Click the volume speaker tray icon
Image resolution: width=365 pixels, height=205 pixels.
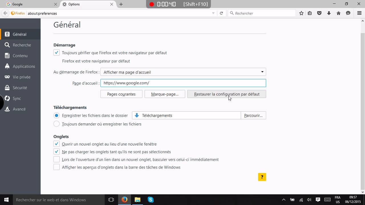(309, 200)
